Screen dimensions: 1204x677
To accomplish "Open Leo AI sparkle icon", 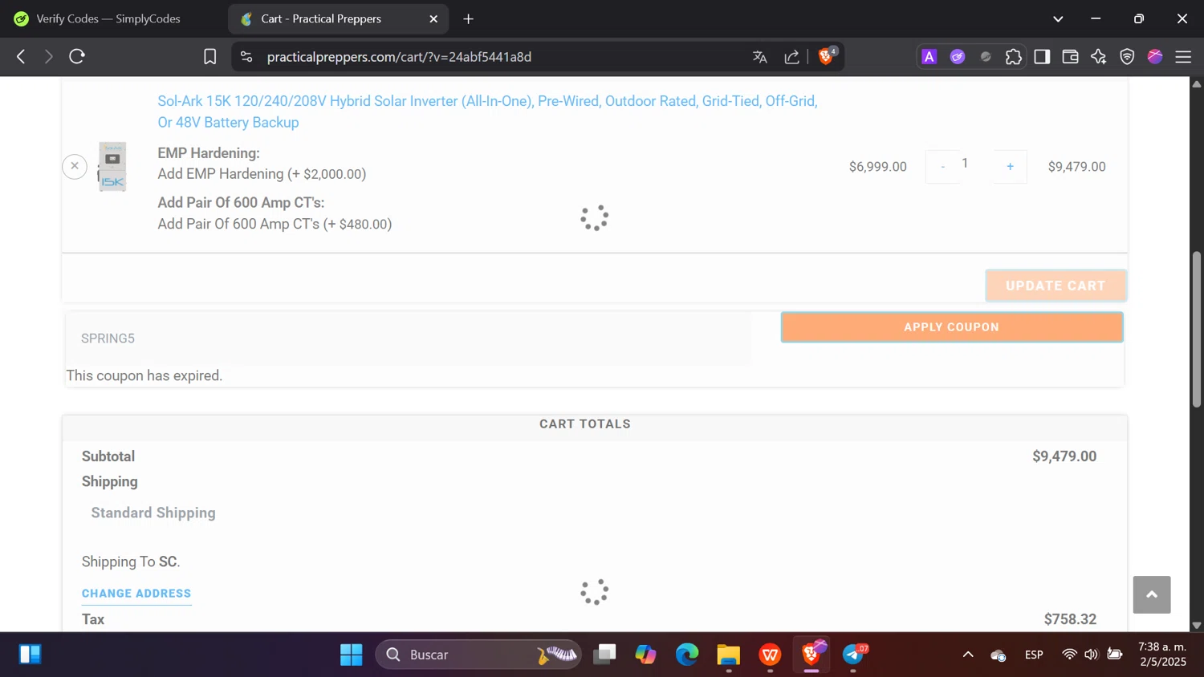I will (1099, 56).
